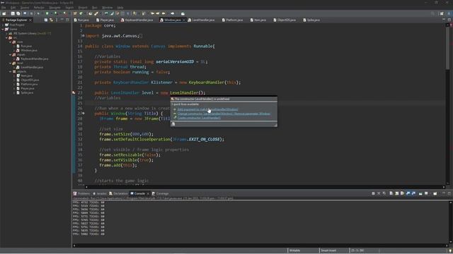Screen dimensions: 453x254
Task: Apply 'Create constructor LevelHandler()' quick fix link
Action: pos(199,118)
